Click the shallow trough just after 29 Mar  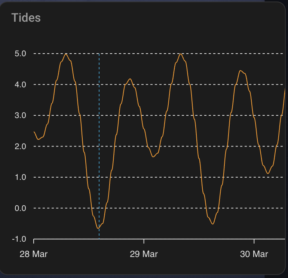coord(154,157)
